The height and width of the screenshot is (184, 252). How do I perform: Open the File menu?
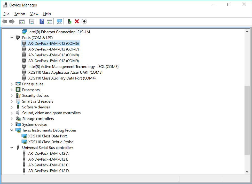(x=6, y=14)
